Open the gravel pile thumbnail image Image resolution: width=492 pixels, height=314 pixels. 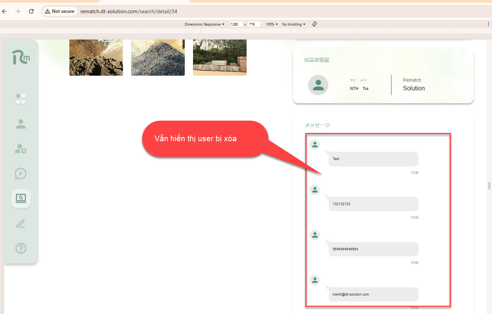(x=158, y=58)
